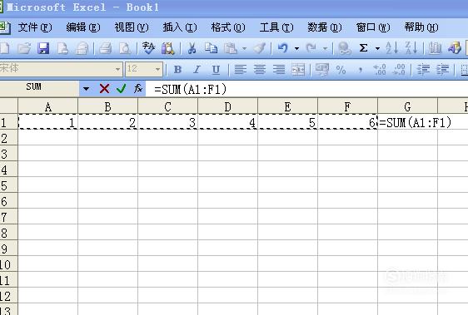Viewport: 468px width, 315px height.
Task: Click the Copy icon
Action: [x=211, y=48]
